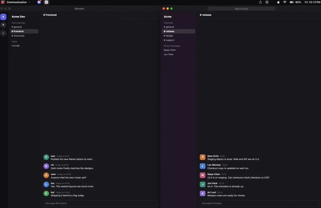Click ana's avatar in Discord chat
Image resolution: width=321 pixels, height=208 pixels.
pyautogui.click(x=46, y=157)
